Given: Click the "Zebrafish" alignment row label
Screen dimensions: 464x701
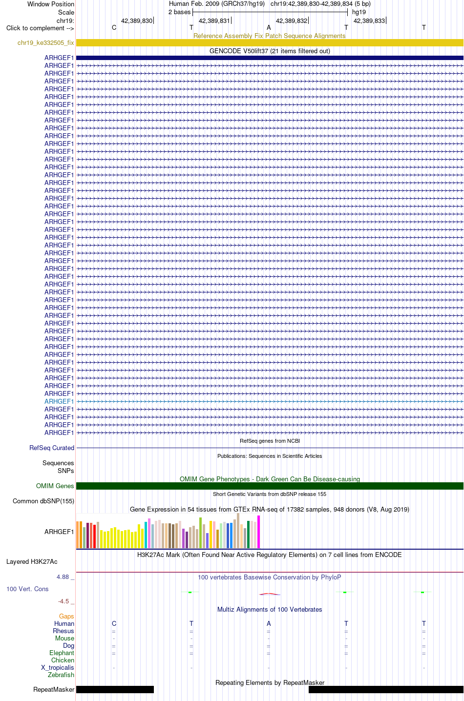Looking at the screenshot, I should pyautogui.click(x=61, y=675).
